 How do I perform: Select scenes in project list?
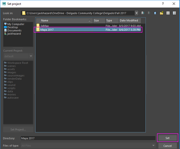tap(11, 66)
